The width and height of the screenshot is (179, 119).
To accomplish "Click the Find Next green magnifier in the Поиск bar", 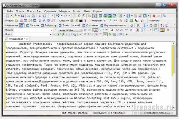I will coord(59,34).
